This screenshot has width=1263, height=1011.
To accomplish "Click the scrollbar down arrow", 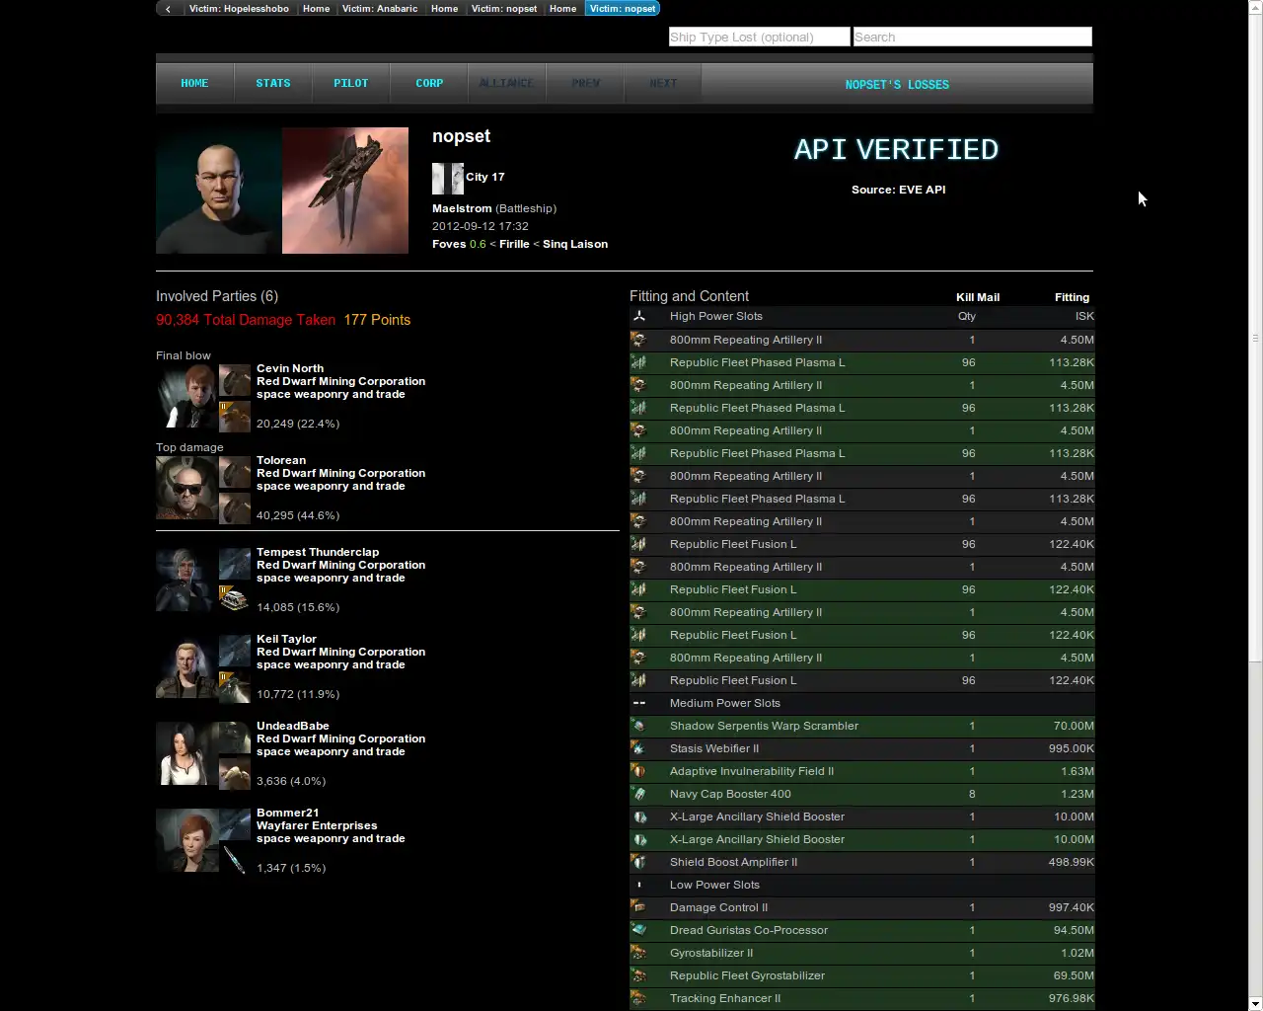I will (1255, 1004).
